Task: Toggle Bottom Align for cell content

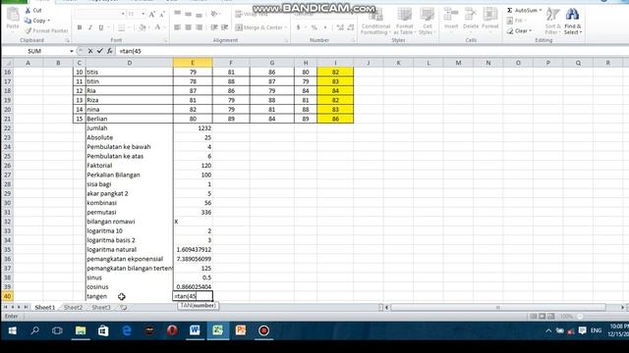Action: tap(199, 15)
